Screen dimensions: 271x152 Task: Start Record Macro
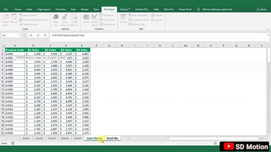(28, 15)
